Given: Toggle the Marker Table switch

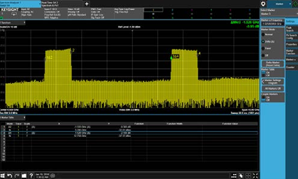Looking at the screenshot, I should coord(263,74).
